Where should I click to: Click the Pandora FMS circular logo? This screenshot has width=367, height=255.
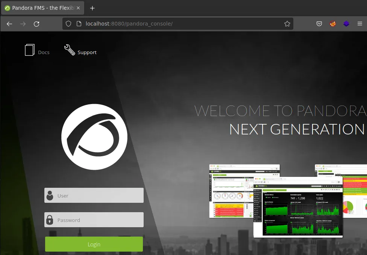[x=94, y=137]
